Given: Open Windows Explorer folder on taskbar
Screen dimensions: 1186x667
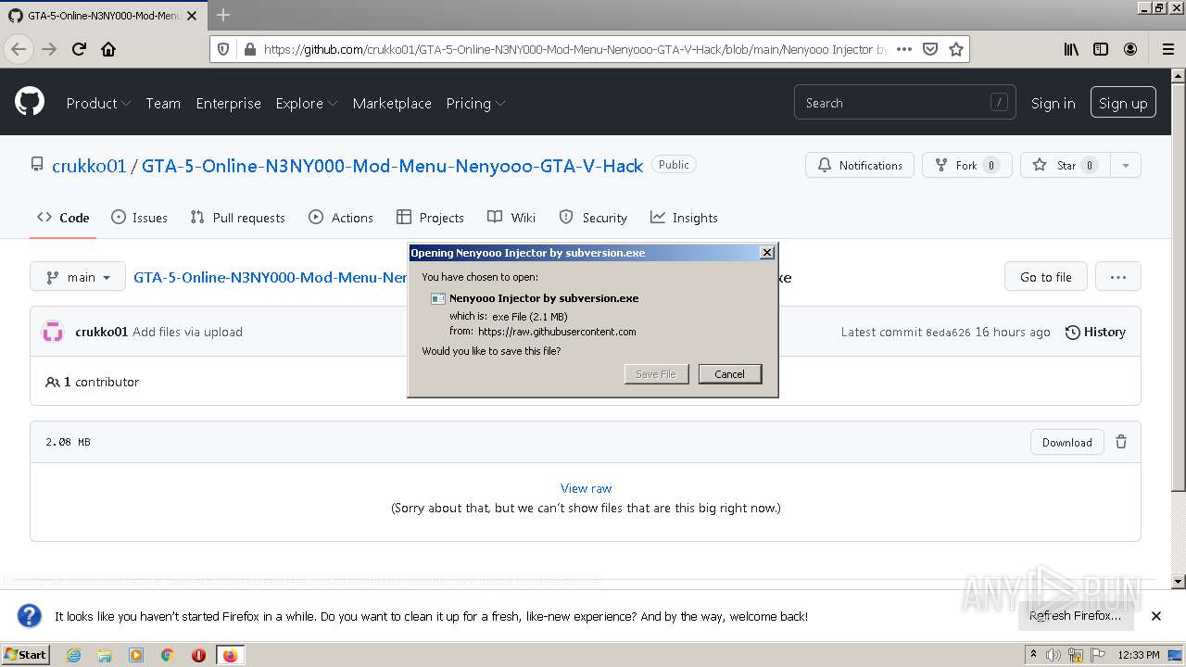Looking at the screenshot, I should [105, 655].
